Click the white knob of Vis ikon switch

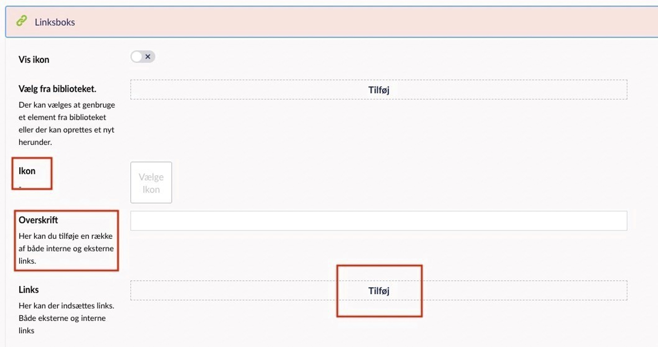pyautogui.click(x=137, y=57)
